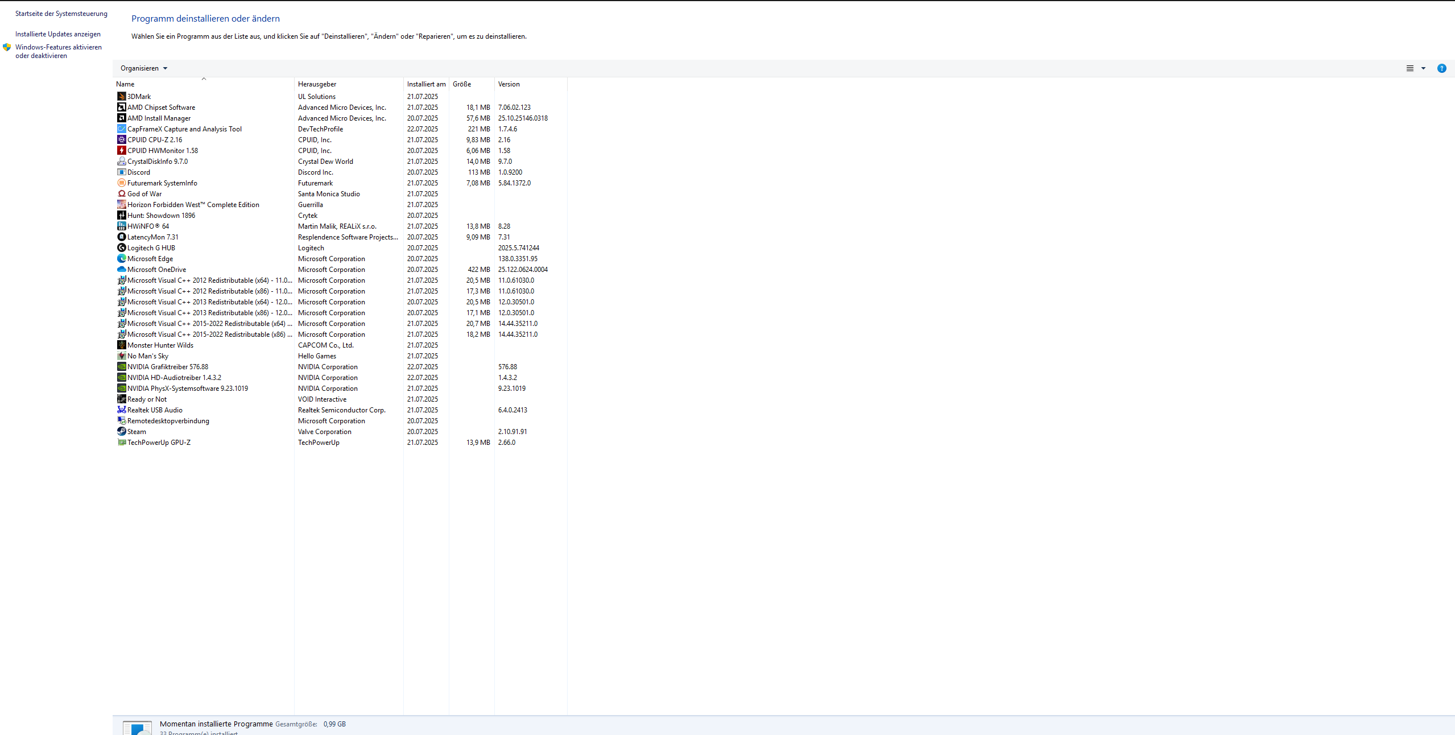Open the Organisieren dropdown menu
The width and height of the screenshot is (1455, 735).
click(x=144, y=68)
